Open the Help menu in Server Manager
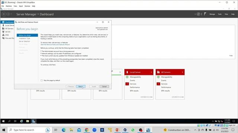238x133 pixels. (x=233, y=14)
